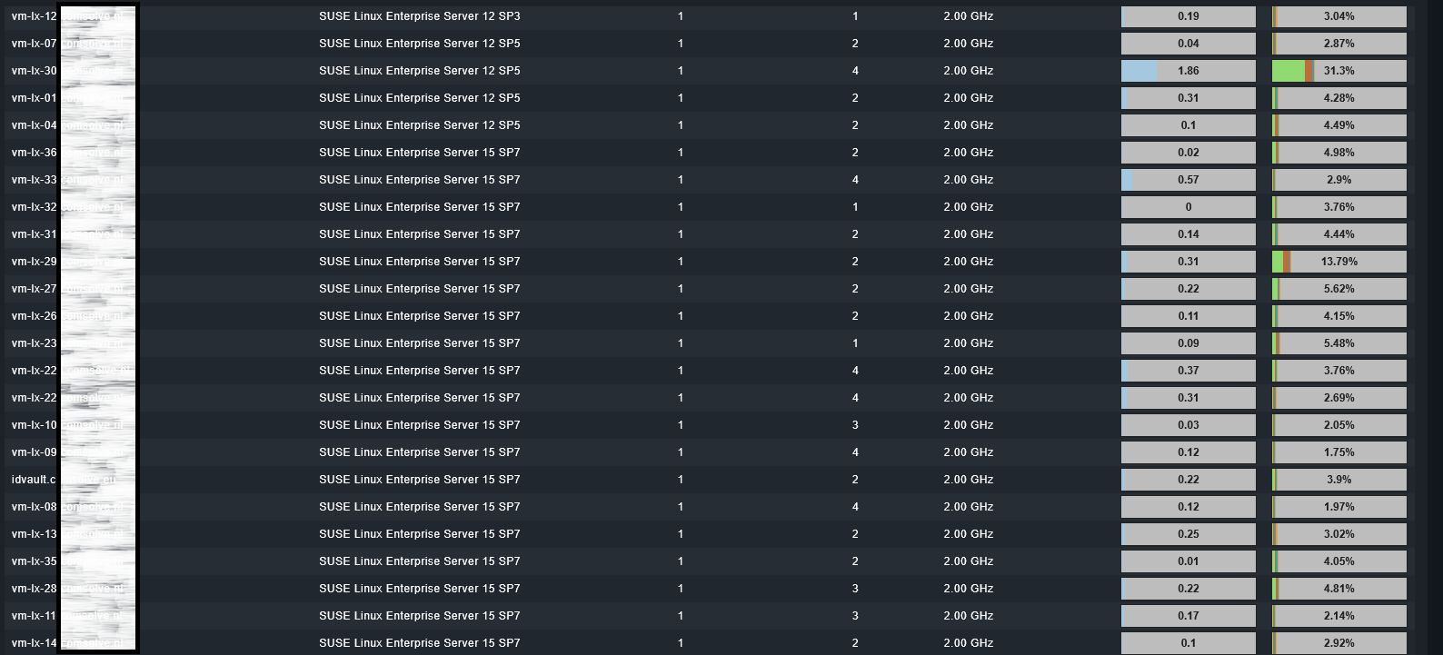Screen dimensions: 1443x655
Task: Click the 2.14% CPU usage bar
Action: [x=1339, y=616]
